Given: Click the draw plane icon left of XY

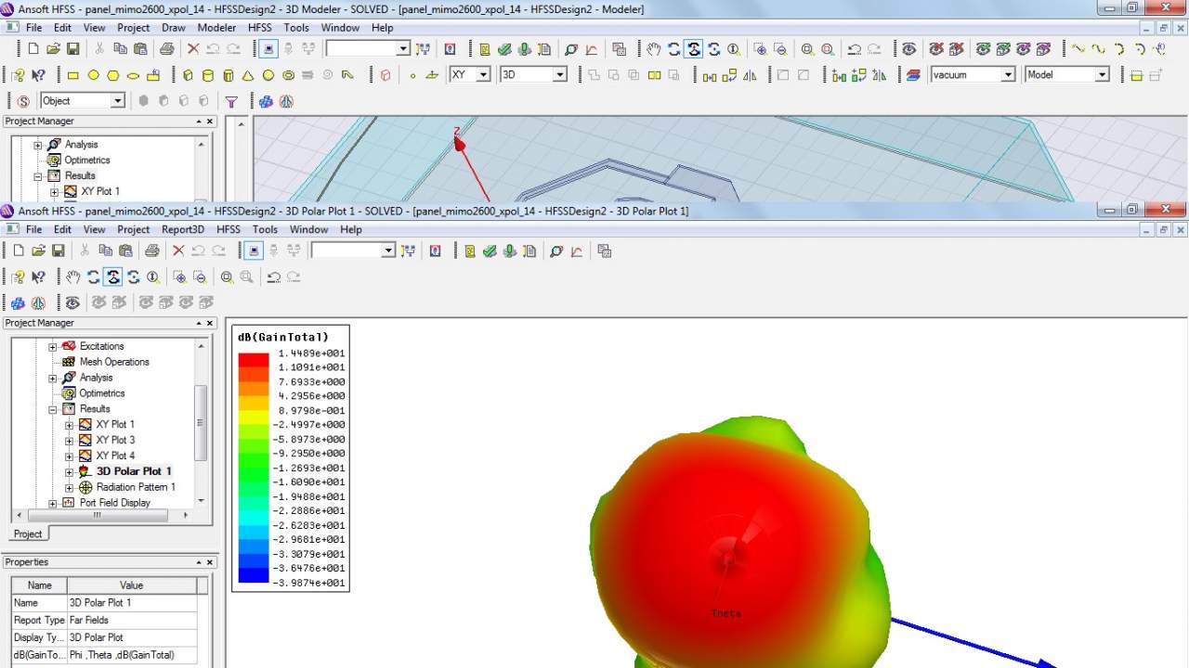Looking at the screenshot, I should pos(432,75).
